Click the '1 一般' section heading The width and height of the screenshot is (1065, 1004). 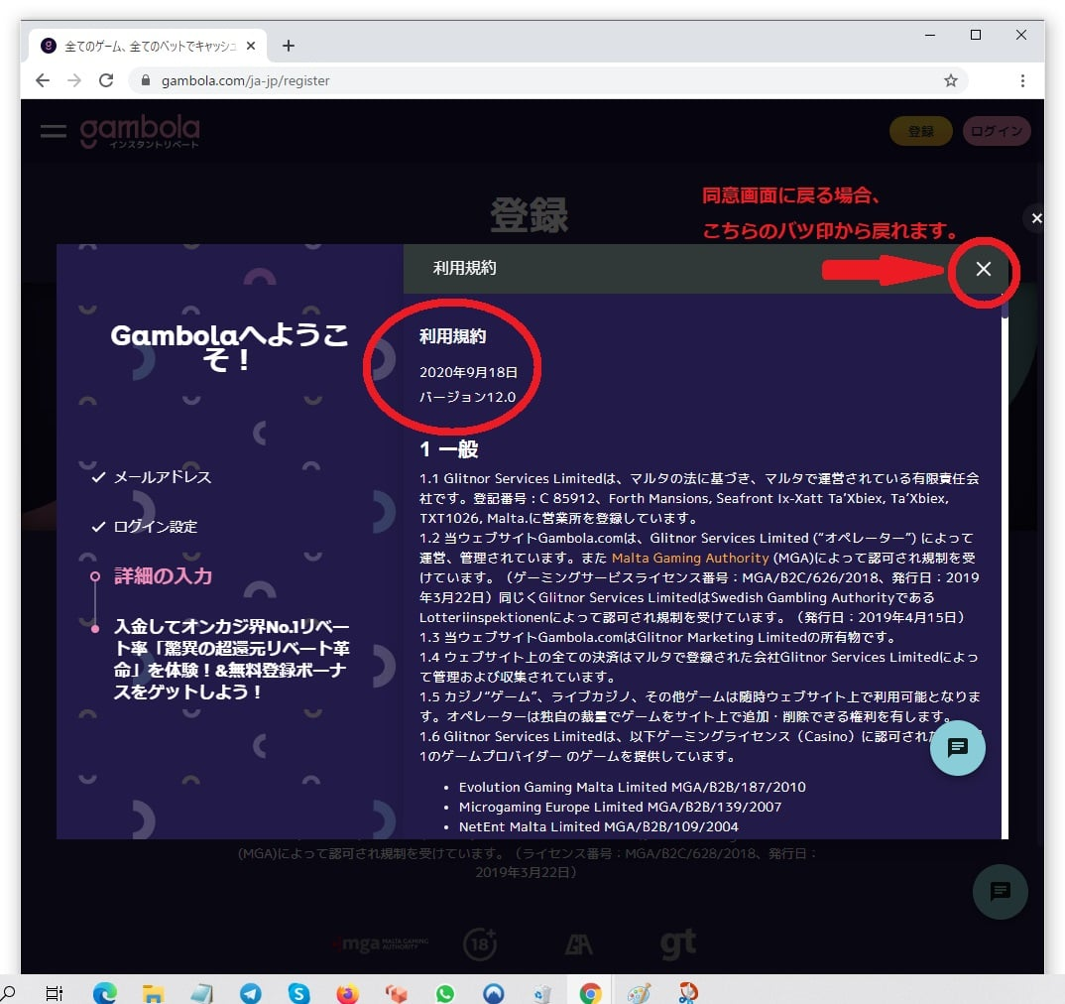tap(449, 449)
